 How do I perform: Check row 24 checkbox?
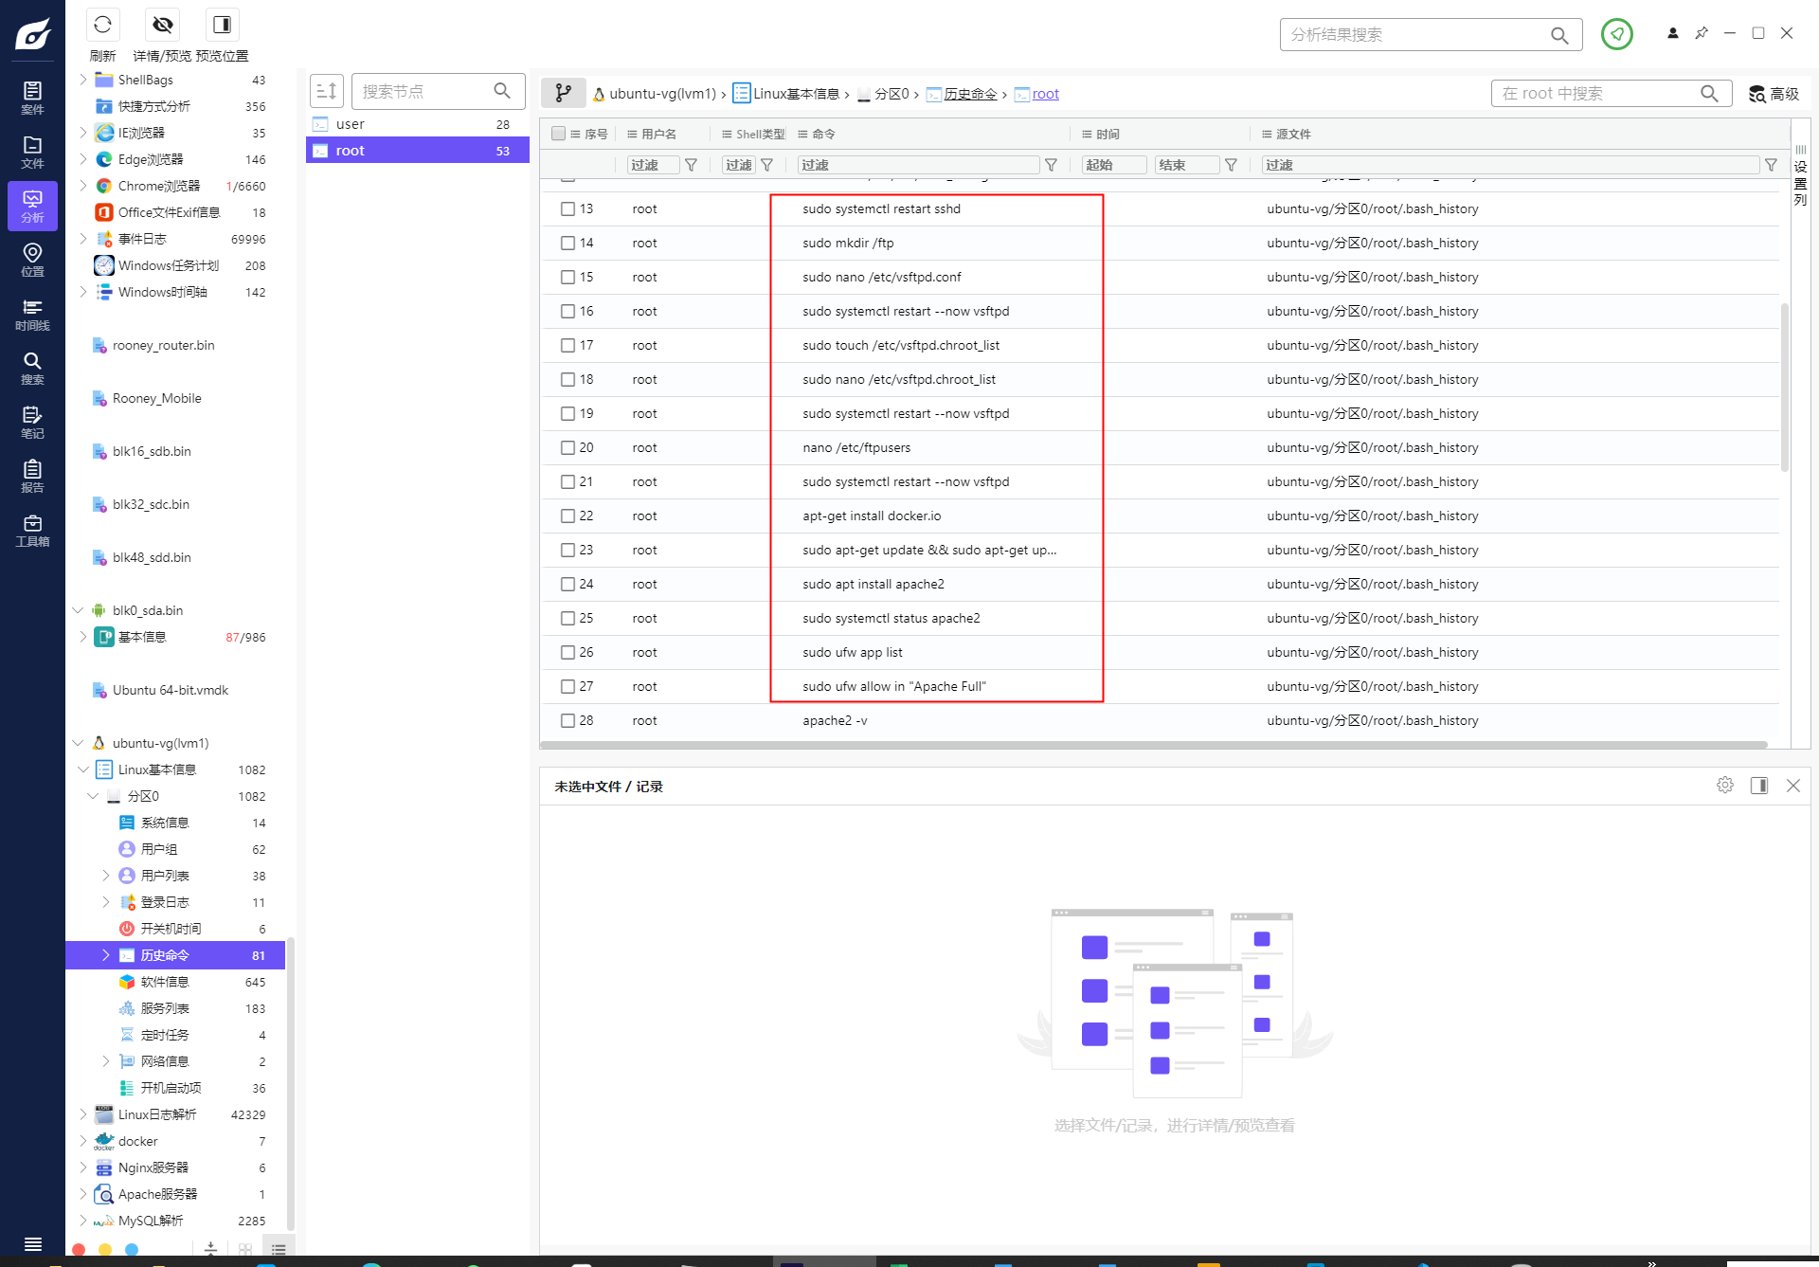pos(567,584)
